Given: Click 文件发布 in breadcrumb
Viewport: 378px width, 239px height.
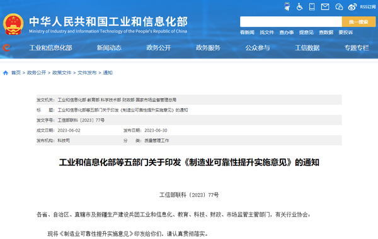Looking at the screenshot, I should click(x=87, y=73).
